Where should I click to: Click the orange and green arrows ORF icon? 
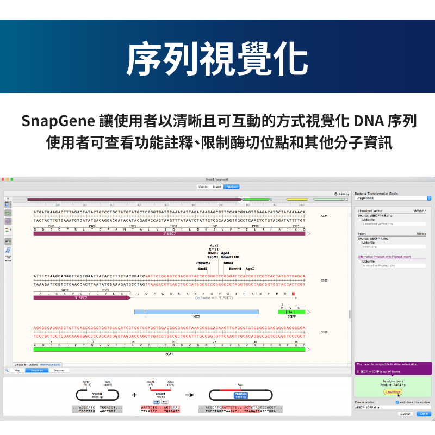[7, 230]
